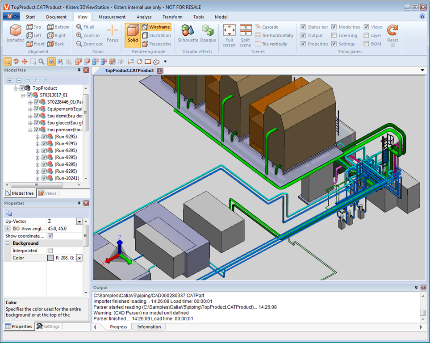Click the Background Color swatch
The height and width of the screenshot is (343, 430).
click(x=50, y=258)
